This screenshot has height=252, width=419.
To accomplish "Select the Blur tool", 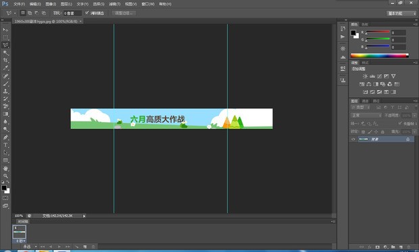I will pos(5,122).
